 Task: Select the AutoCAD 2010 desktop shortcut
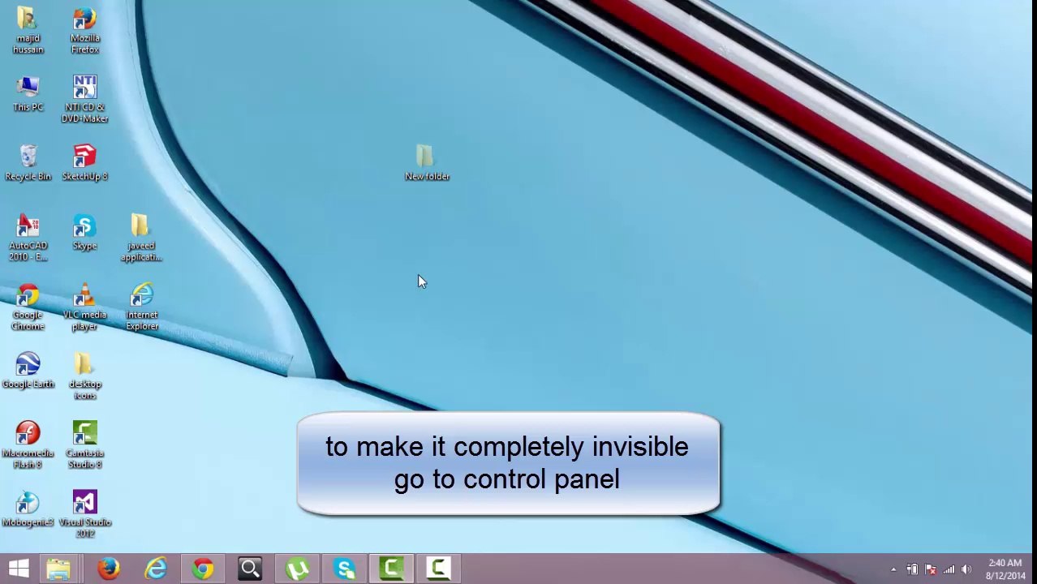pos(28,238)
